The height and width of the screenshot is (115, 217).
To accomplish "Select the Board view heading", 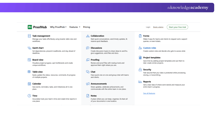I will tap(38, 60).
